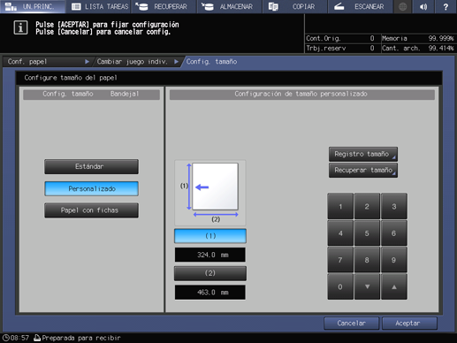Increase value with up arrow key
The image size is (457, 343).
click(x=394, y=286)
